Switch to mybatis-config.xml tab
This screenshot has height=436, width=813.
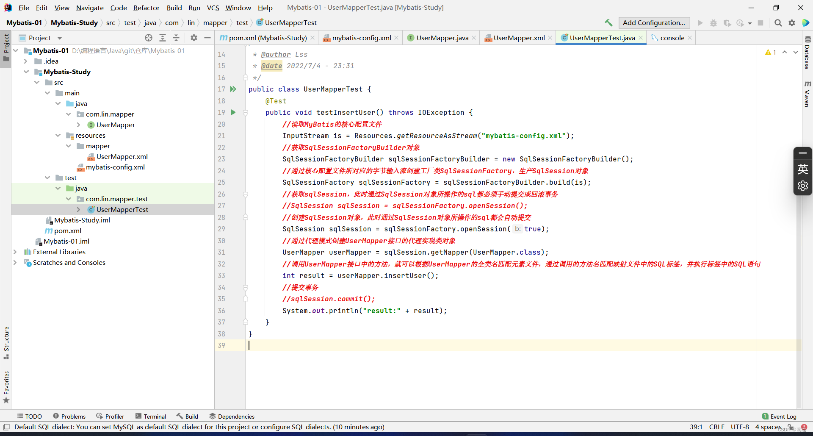pyautogui.click(x=361, y=38)
